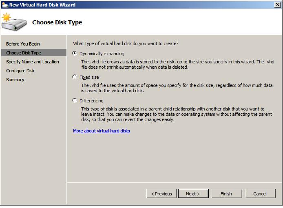Open the Specify Name and Location step
This screenshot has height=208, width=283.
tap(32, 62)
